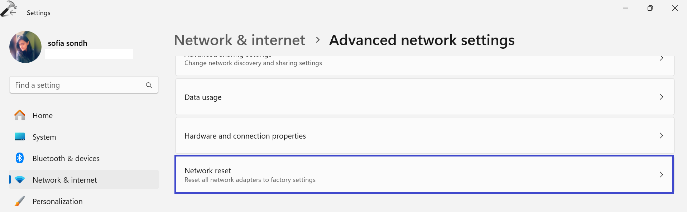
Task: Select the Personalization sidebar item
Action: (x=57, y=202)
